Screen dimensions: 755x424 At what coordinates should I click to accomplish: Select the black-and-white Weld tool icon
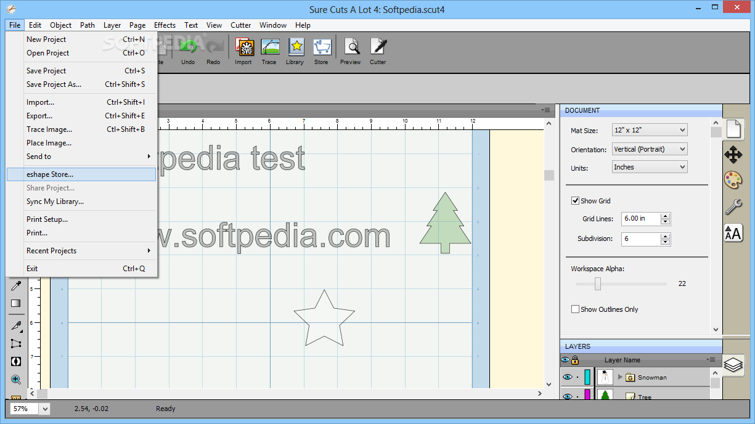(x=16, y=362)
